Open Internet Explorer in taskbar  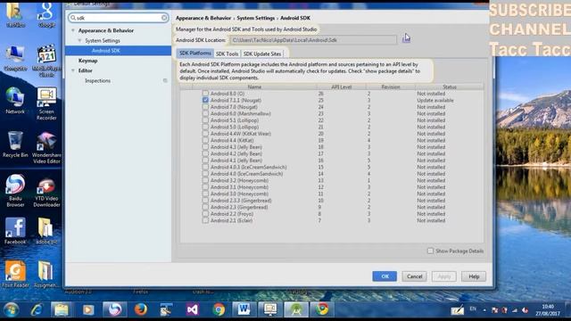tap(37, 309)
